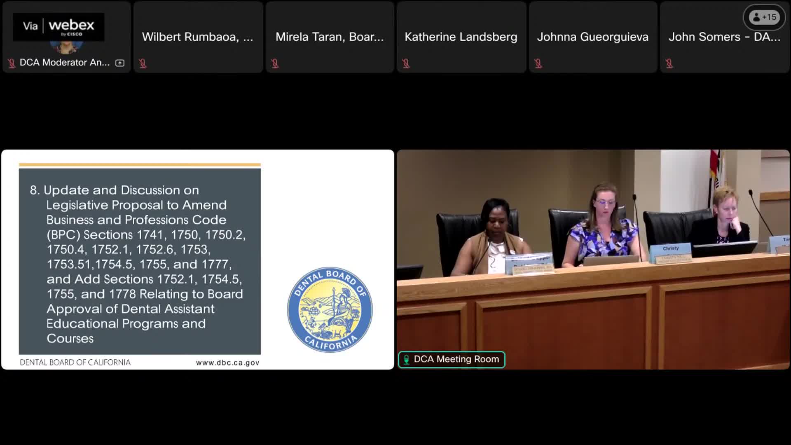Click the green microphone icon beside DCA Meeting Room
Viewport: 791px width, 445px height.
(x=407, y=359)
